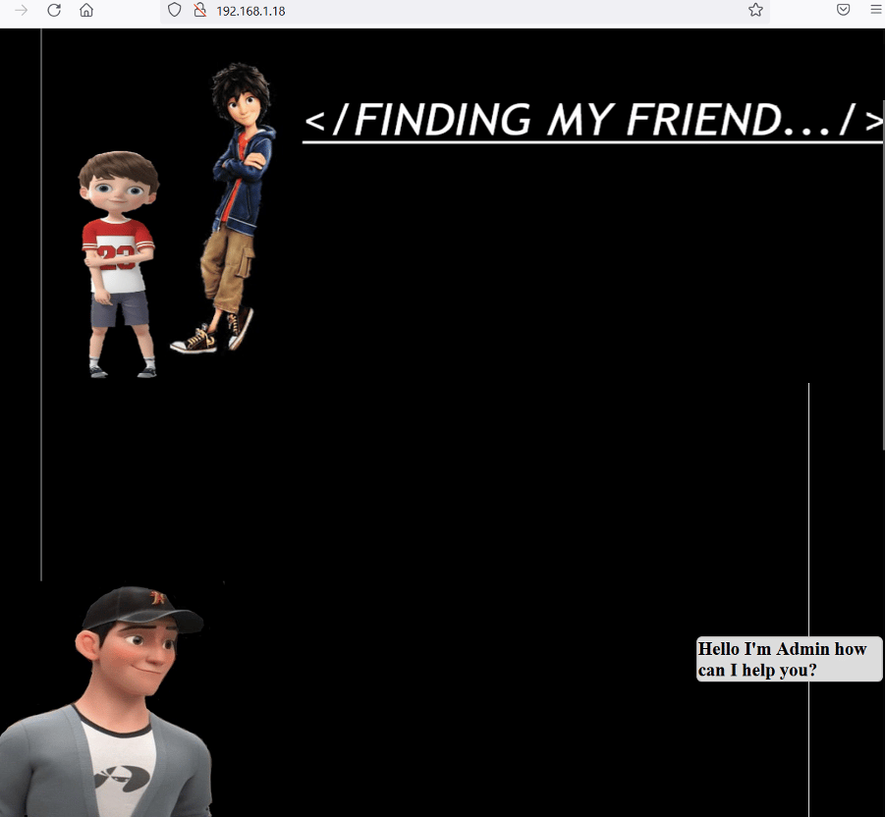The width and height of the screenshot is (886, 817).
Task: Click the logo on the man's t-shirt
Action: point(122,779)
